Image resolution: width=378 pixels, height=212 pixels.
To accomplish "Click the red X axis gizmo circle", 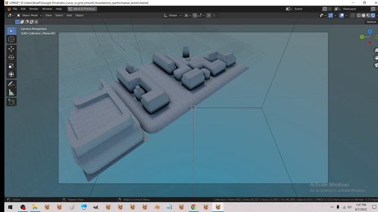I will (370, 42).
